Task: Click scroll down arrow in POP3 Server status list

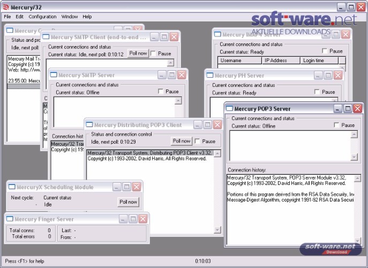Action: click(354, 157)
